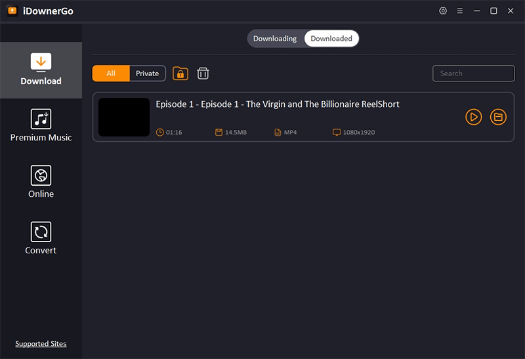Click the file icon beside MP4

point(278,133)
